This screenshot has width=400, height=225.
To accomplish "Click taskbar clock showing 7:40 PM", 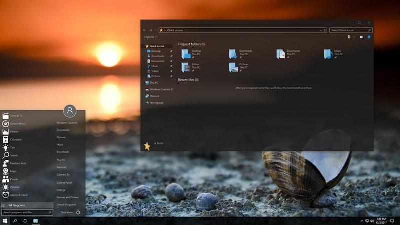I will coord(381,221).
